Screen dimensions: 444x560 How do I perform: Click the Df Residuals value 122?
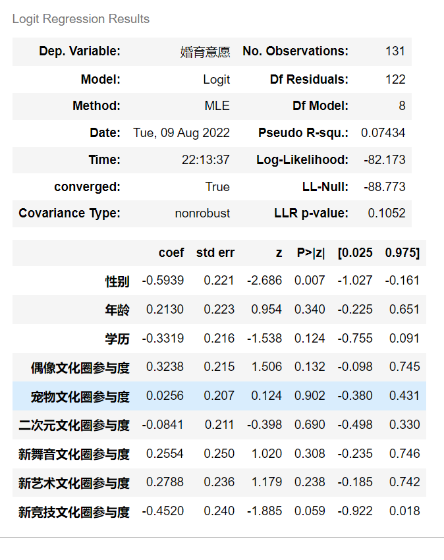(395, 79)
